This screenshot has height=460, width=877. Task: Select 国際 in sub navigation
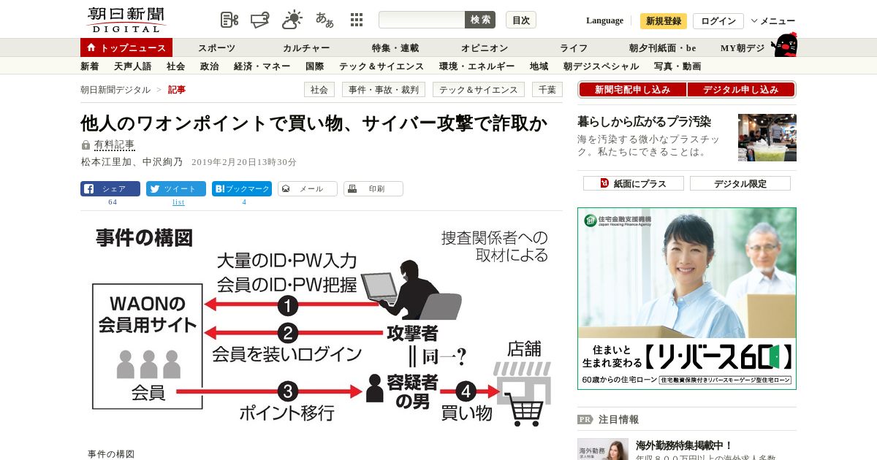pos(315,66)
